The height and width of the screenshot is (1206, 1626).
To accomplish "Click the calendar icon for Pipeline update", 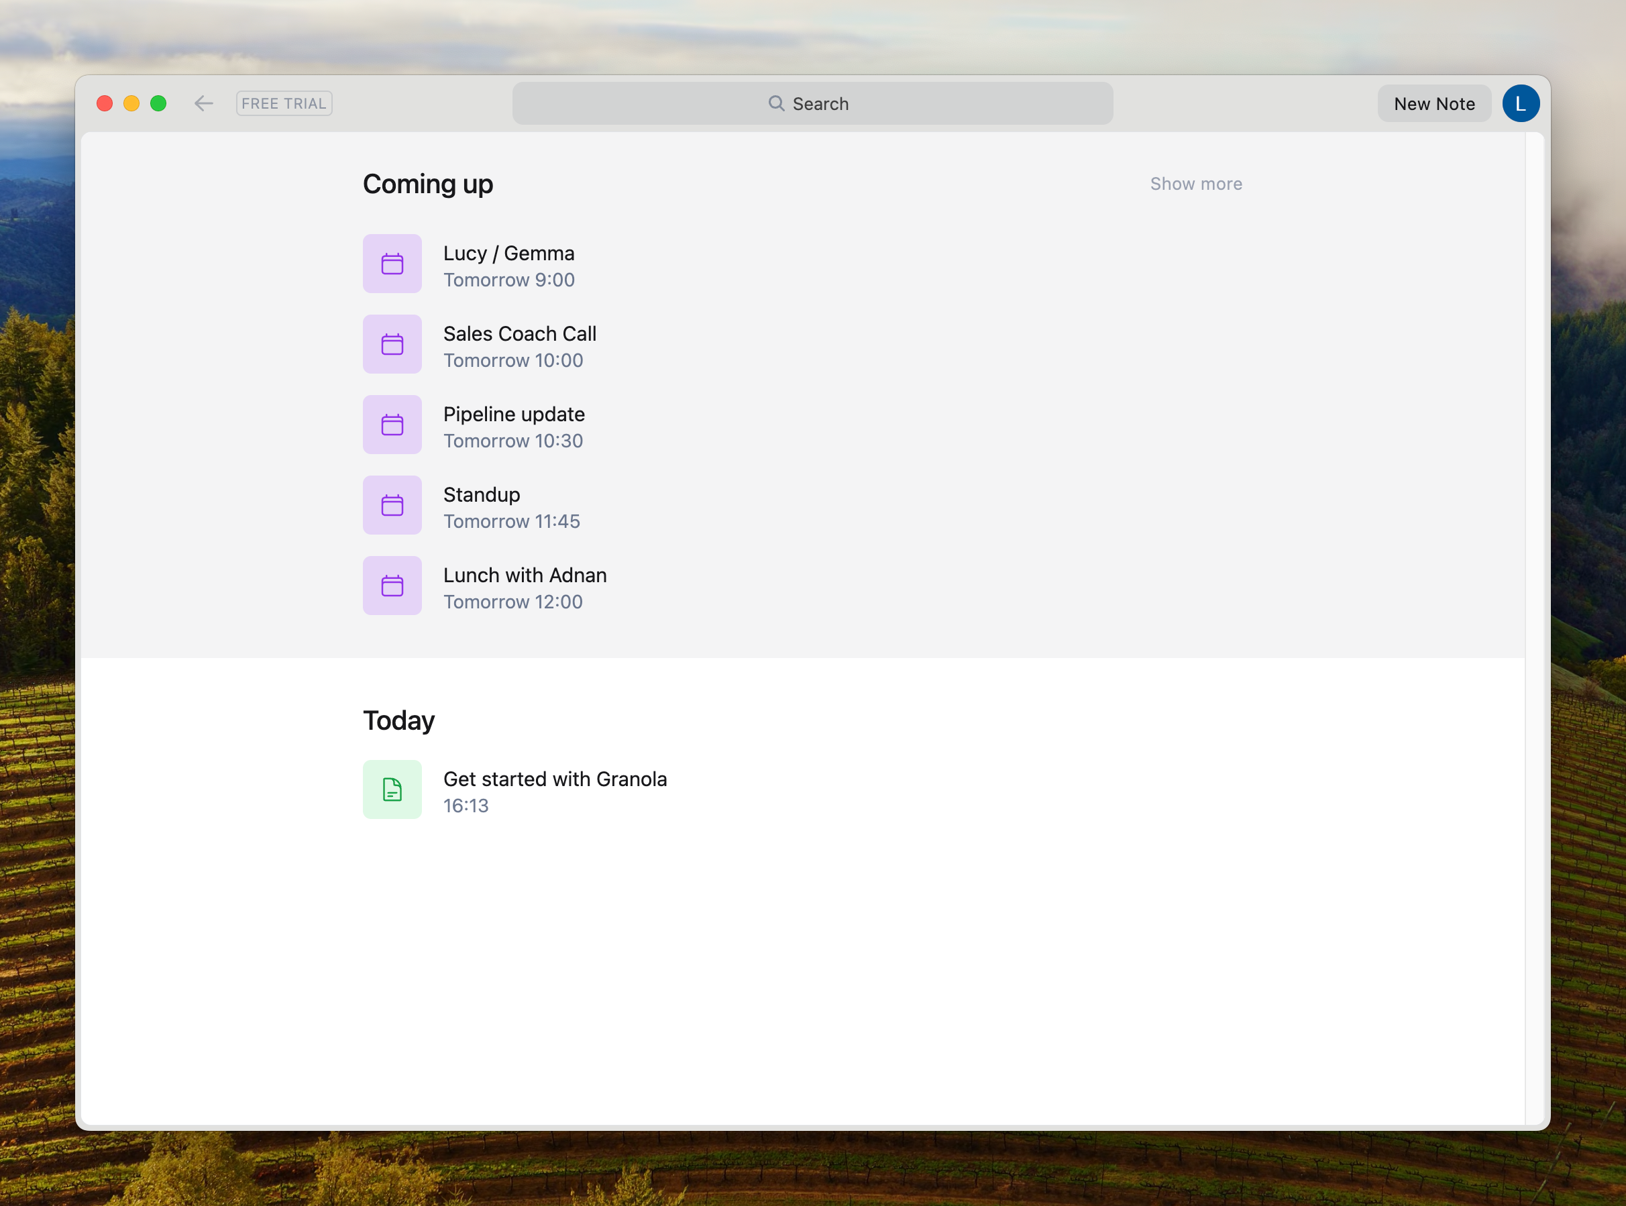I will (x=392, y=425).
